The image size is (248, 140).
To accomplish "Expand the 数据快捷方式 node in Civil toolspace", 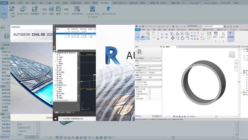I will (54, 85).
